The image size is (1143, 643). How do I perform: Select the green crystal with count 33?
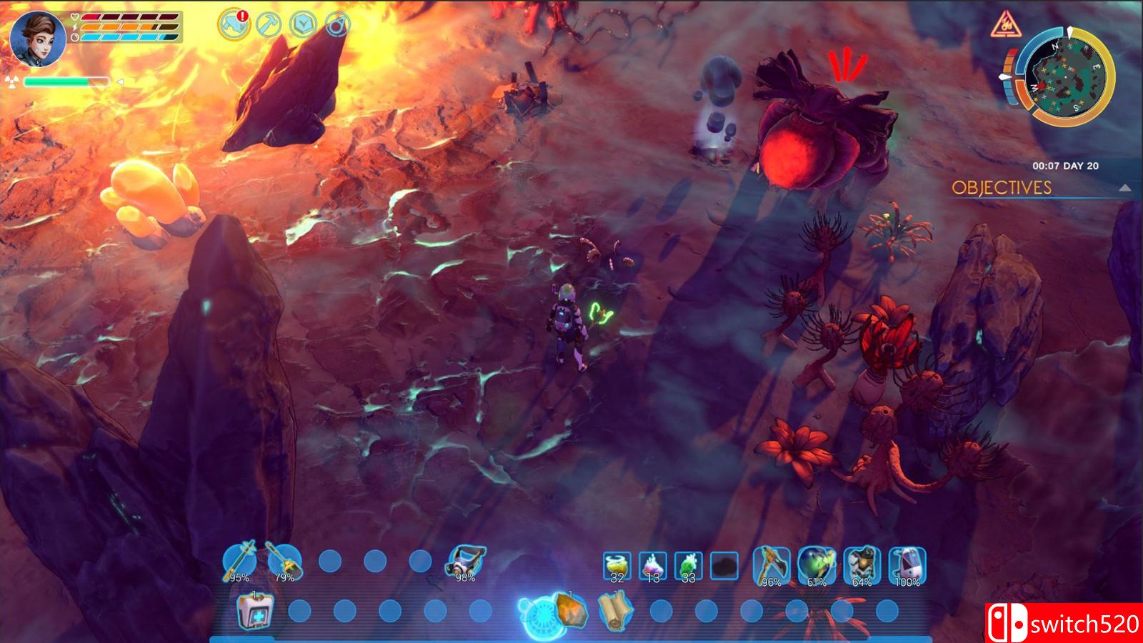click(x=688, y=566)
